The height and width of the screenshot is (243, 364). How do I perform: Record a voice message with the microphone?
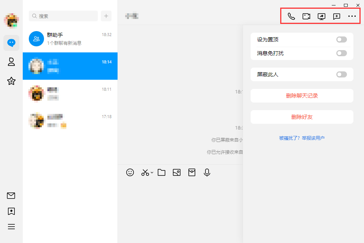[207, 172]
